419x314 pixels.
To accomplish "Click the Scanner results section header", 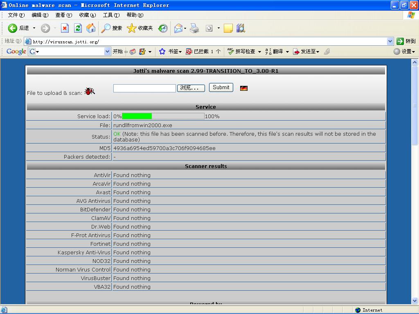I will (206, 166).
